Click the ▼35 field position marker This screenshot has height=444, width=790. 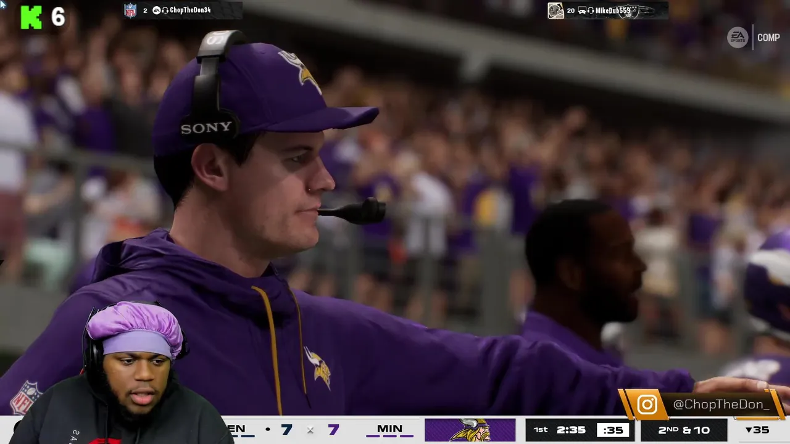(757, 430)
